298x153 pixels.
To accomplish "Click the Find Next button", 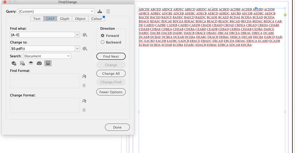I will (111, 56).
